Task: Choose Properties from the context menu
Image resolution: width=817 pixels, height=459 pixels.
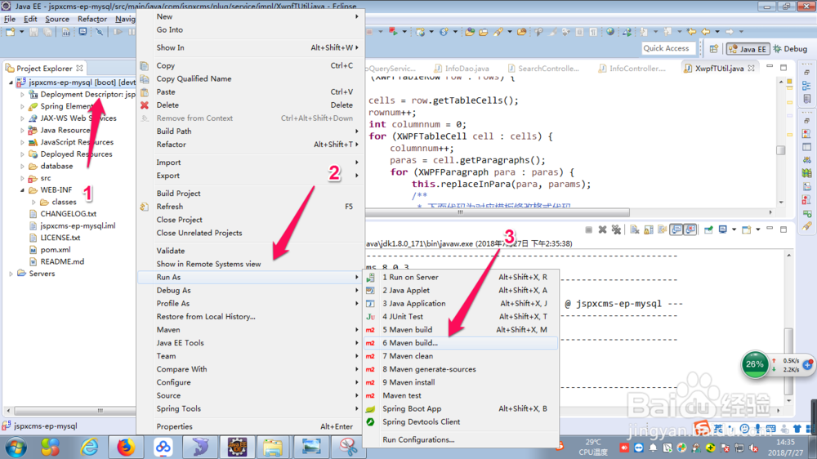Action: click(x=250, y=426)
